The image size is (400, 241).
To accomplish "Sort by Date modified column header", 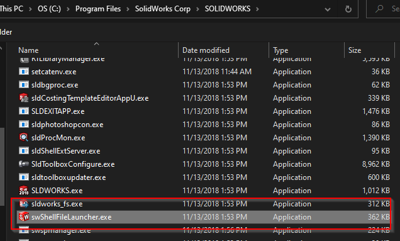I will [x=206, y=50].
